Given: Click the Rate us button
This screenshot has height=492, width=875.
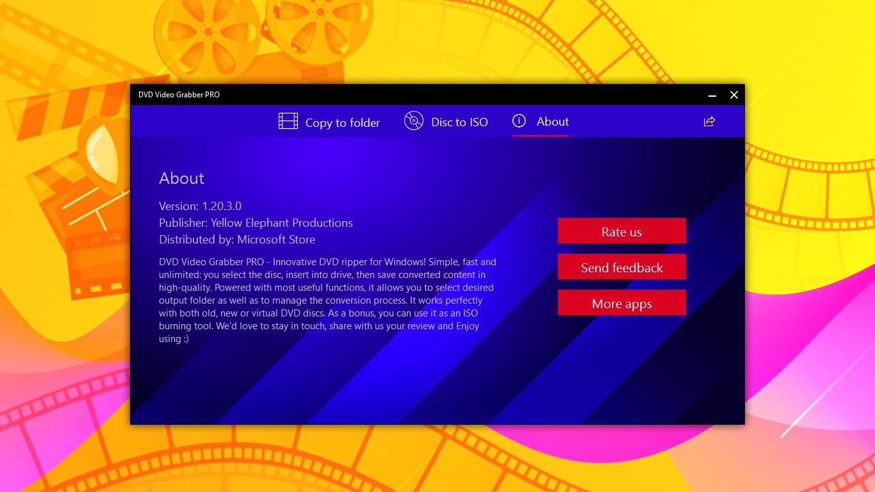Looking at the screenshot, I should click(x=621, y=231).
